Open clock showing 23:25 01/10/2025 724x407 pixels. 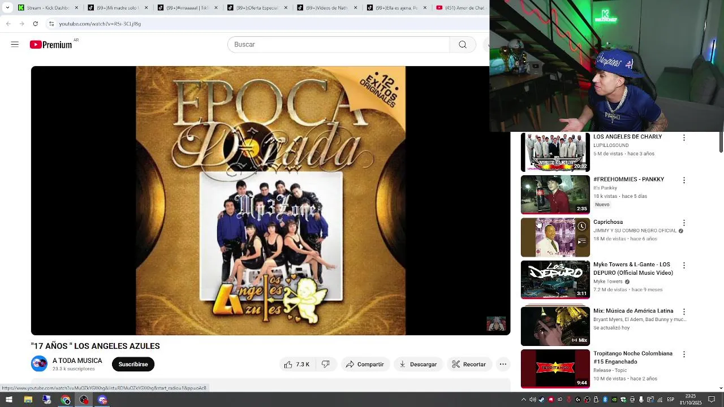pos(691,400)
